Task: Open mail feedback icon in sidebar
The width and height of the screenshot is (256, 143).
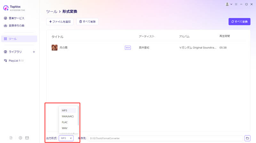Action: [x=27, y=138]
